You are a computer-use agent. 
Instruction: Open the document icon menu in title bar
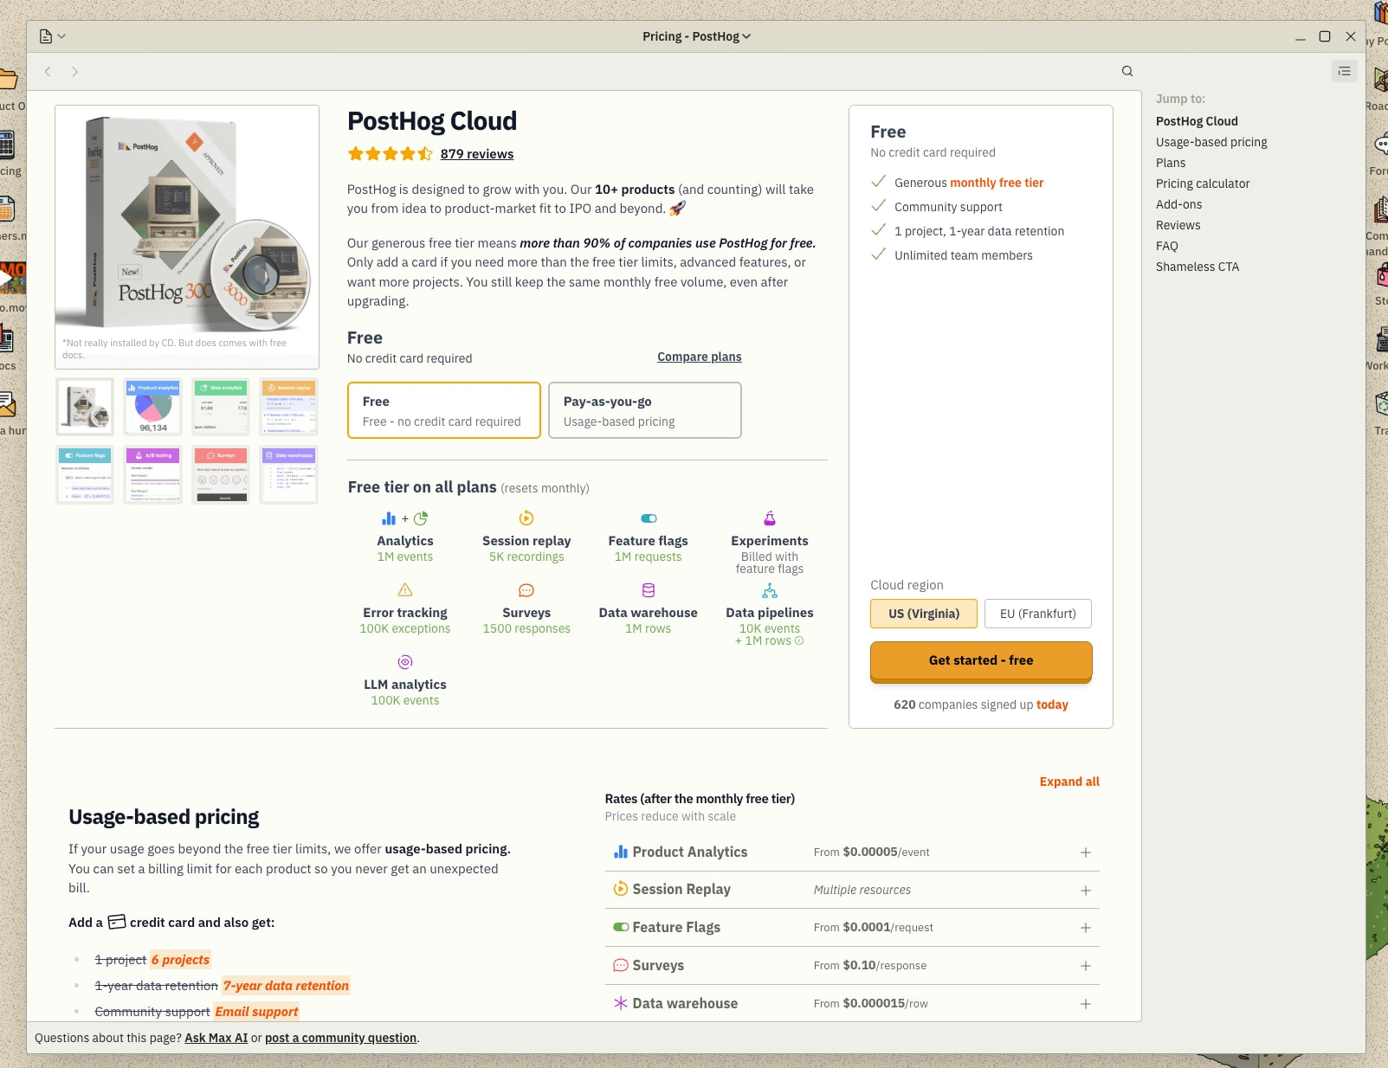(52, 36)
